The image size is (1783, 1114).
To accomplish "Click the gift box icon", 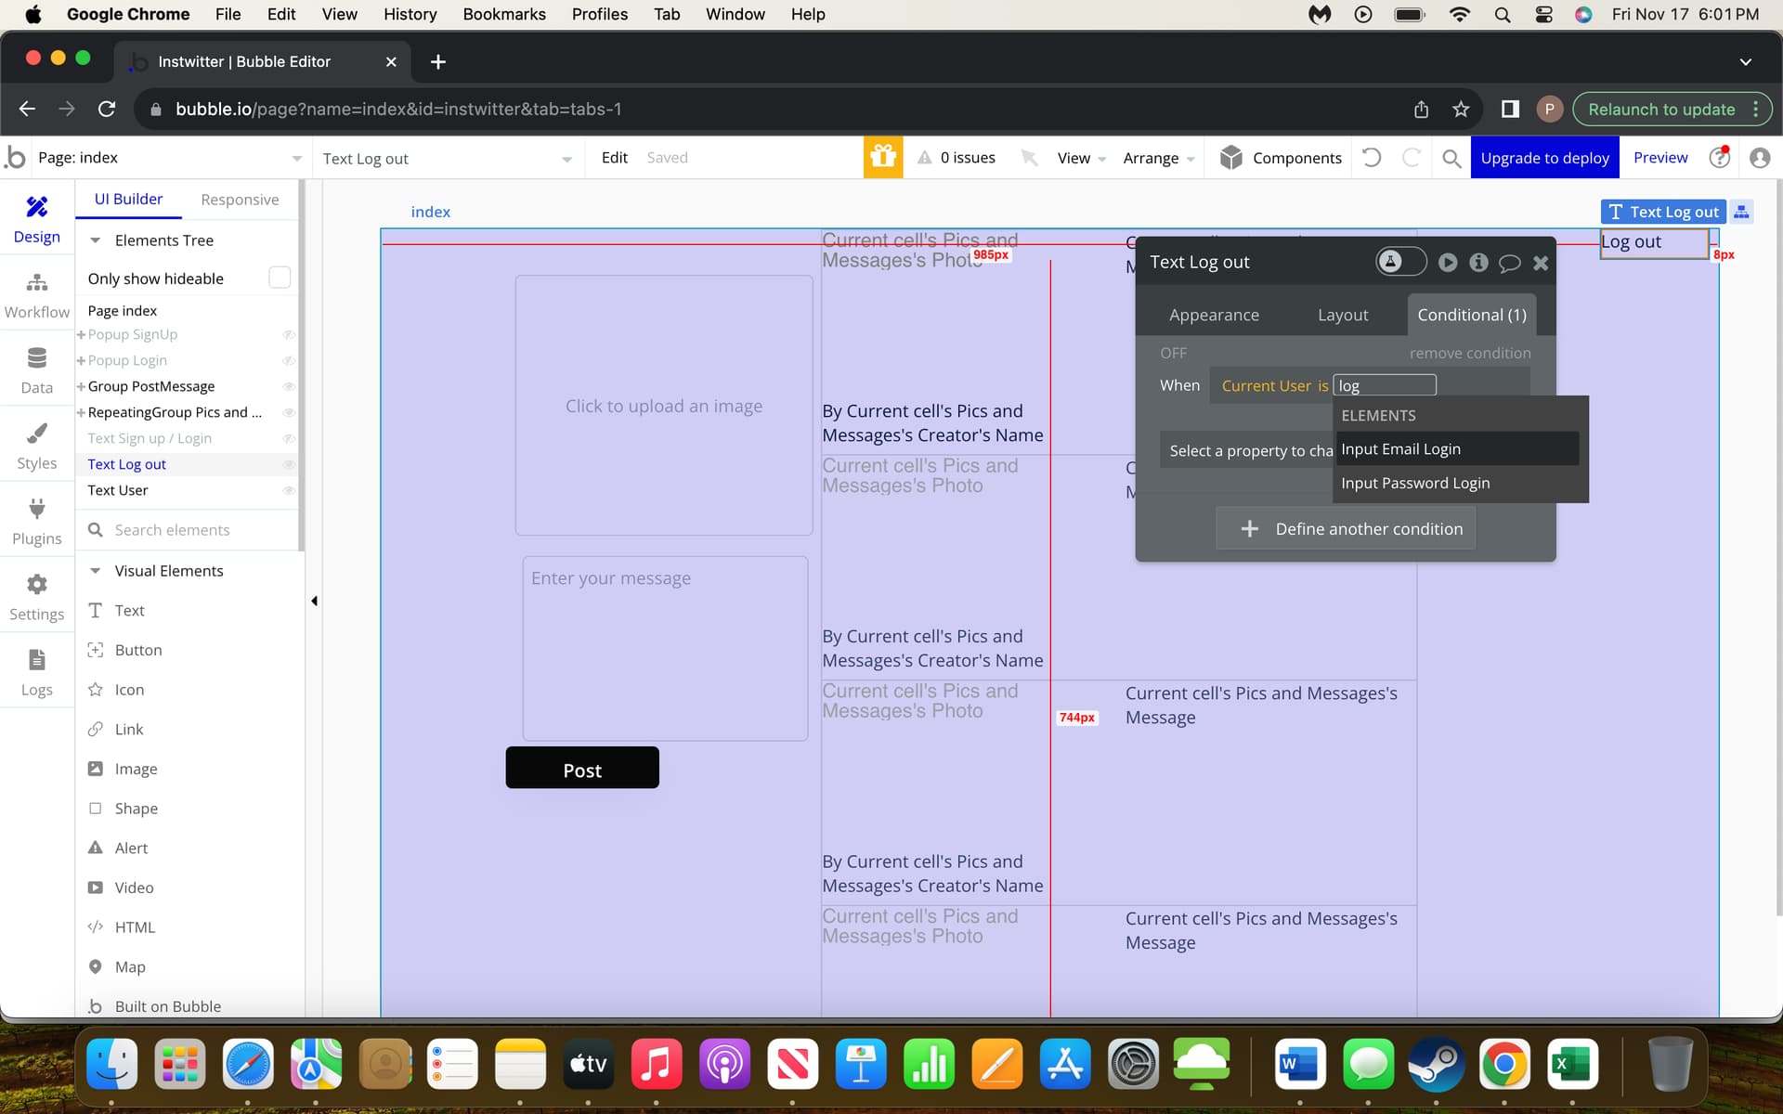I will (882, 158).
